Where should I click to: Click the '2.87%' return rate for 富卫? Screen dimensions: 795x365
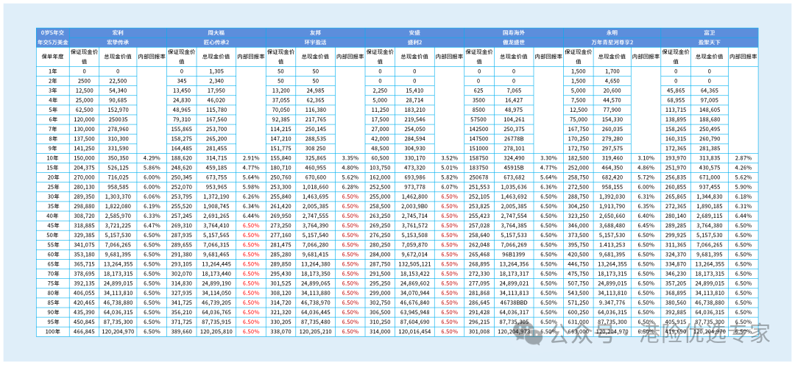pos(743,159)
